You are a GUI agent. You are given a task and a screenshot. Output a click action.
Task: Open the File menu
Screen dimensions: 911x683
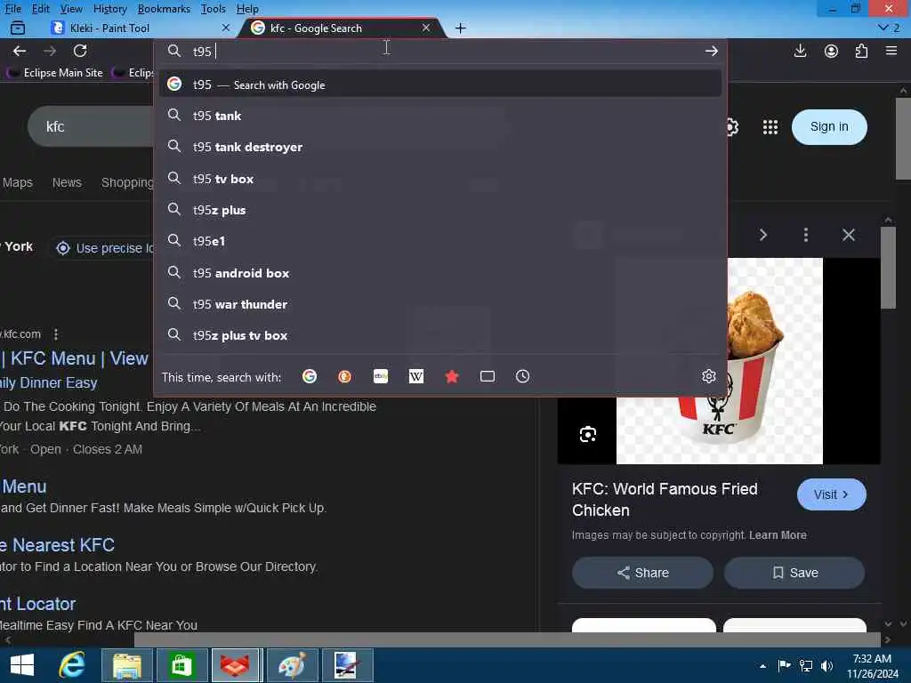coord(12,9)
